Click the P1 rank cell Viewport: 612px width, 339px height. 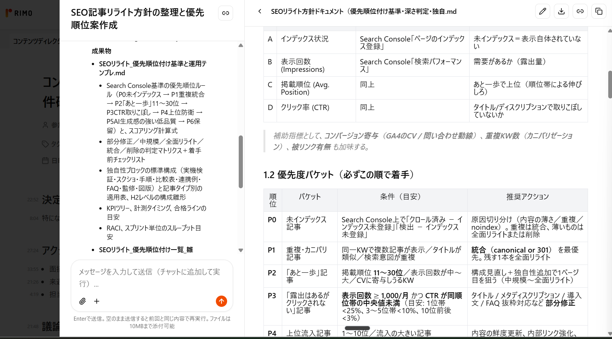[x=272, y=253]
